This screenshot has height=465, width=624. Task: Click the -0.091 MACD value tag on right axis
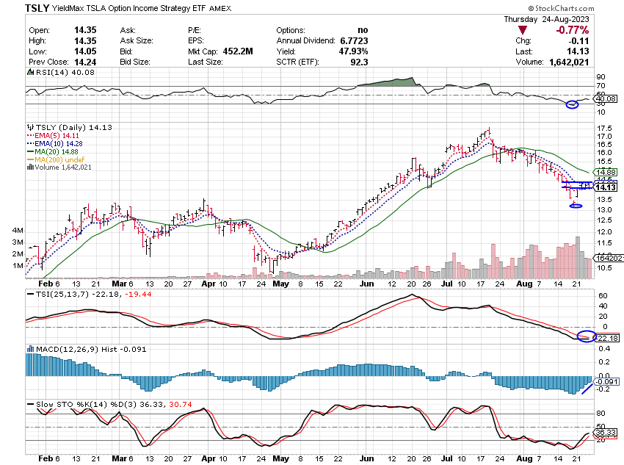607,381
